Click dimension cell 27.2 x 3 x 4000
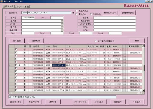Screen dimensions: 153x109 76,87
